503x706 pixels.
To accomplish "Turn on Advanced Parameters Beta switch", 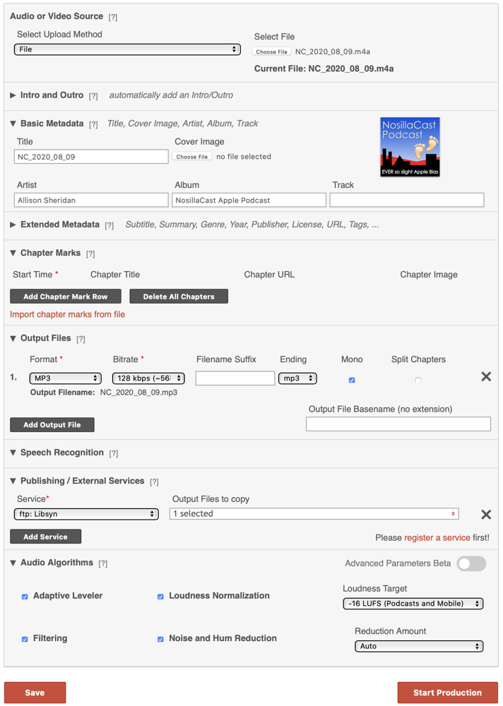I will pos(471,563).
